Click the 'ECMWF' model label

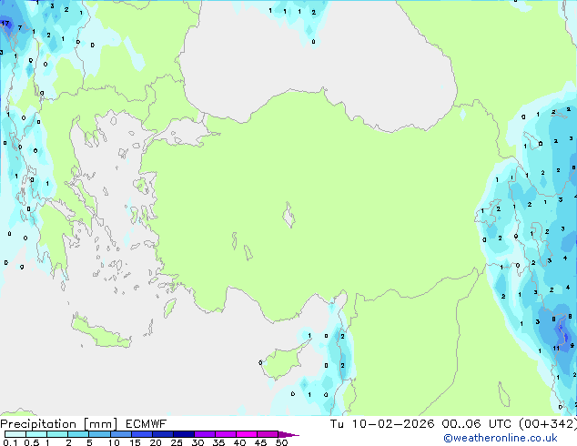click(x=147, y=424)
